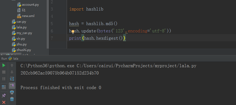This screenshot has width=236, height=105.
Task: Click the yellow lightbulb intention icon
Action: [x=73, y=32]
